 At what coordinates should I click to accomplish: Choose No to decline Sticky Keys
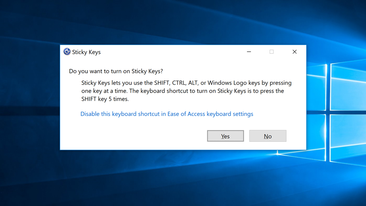click(268, 136)
